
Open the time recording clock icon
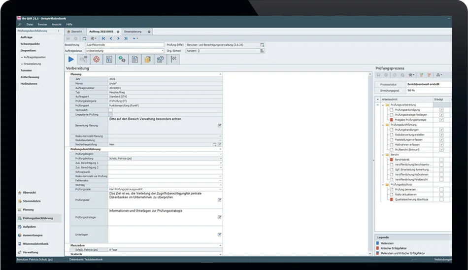point(160,60)
